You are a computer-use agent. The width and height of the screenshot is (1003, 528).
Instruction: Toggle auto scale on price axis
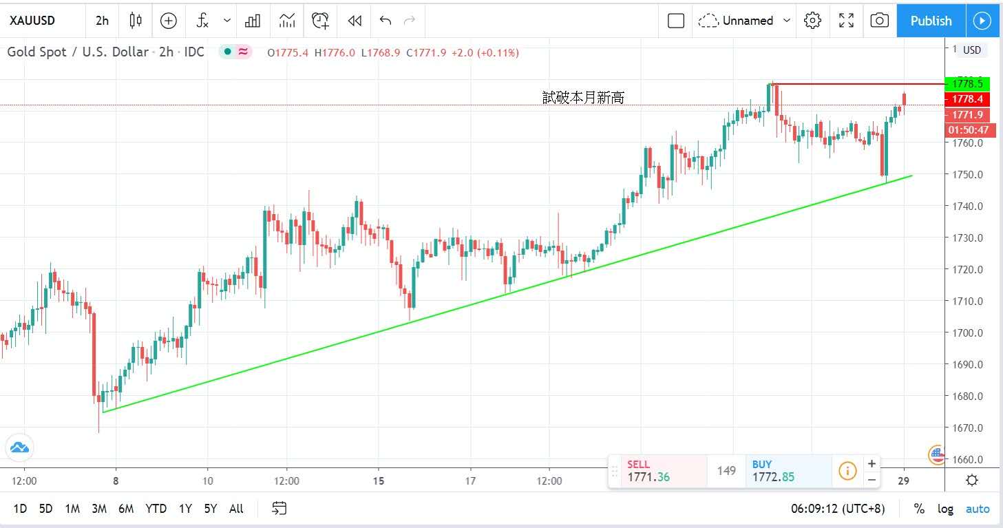[977, 509]
